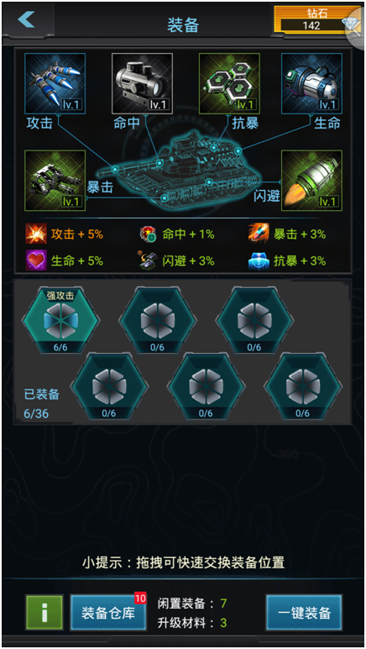The width and height of the screenshot is (366, 649).
Task: Open the 装备仓库 warehouse
Action: click(x=108, y=613)
